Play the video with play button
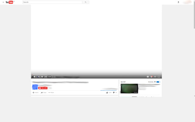 (x=34, y=77)
